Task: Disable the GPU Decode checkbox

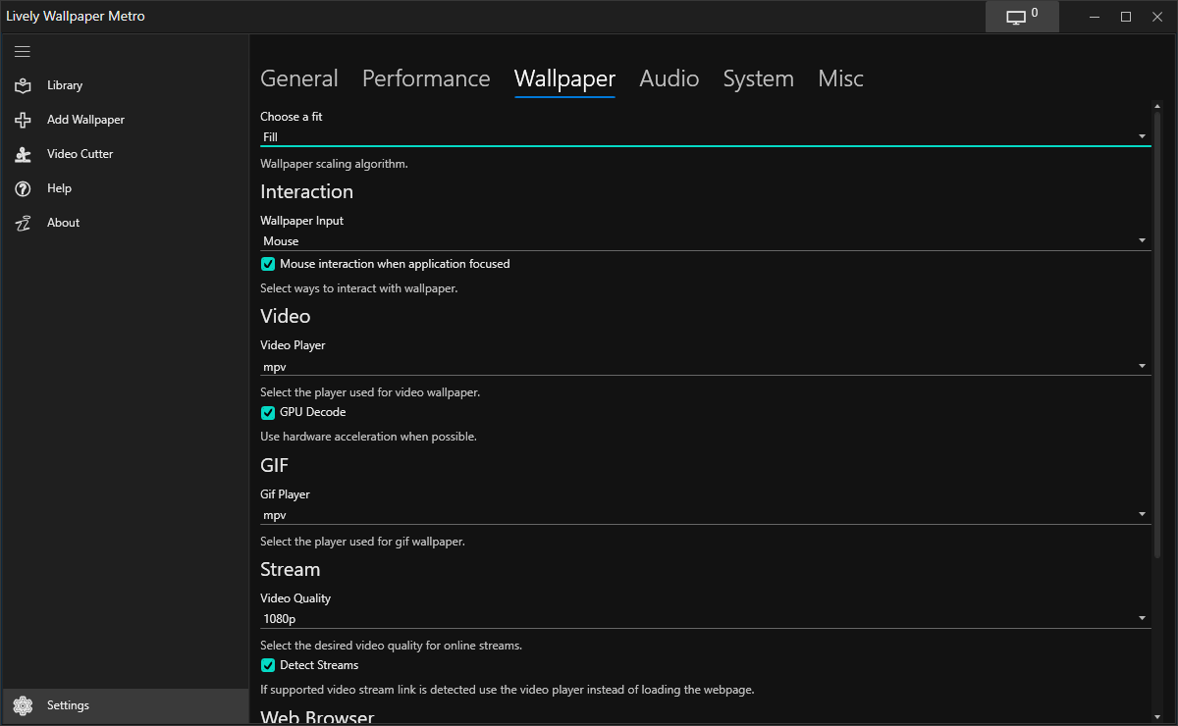Action: [x=268, y=412]
